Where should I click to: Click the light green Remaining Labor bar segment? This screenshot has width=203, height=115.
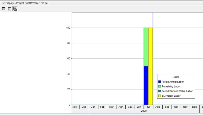point(146,47)
